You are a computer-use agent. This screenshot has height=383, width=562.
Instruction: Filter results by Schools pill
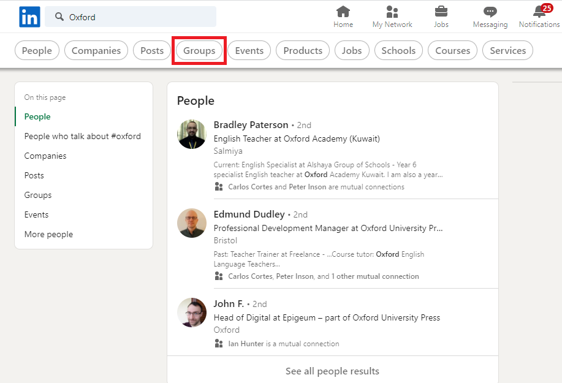coord(398,50)
